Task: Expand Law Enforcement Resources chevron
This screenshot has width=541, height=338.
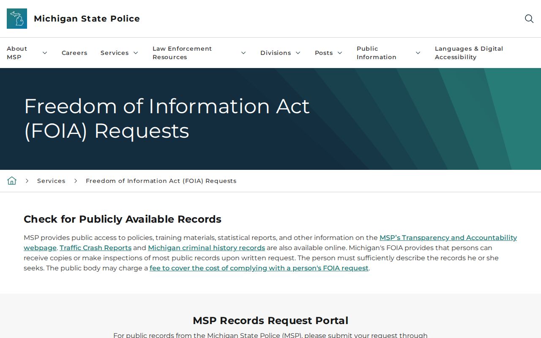Action: 243,53
